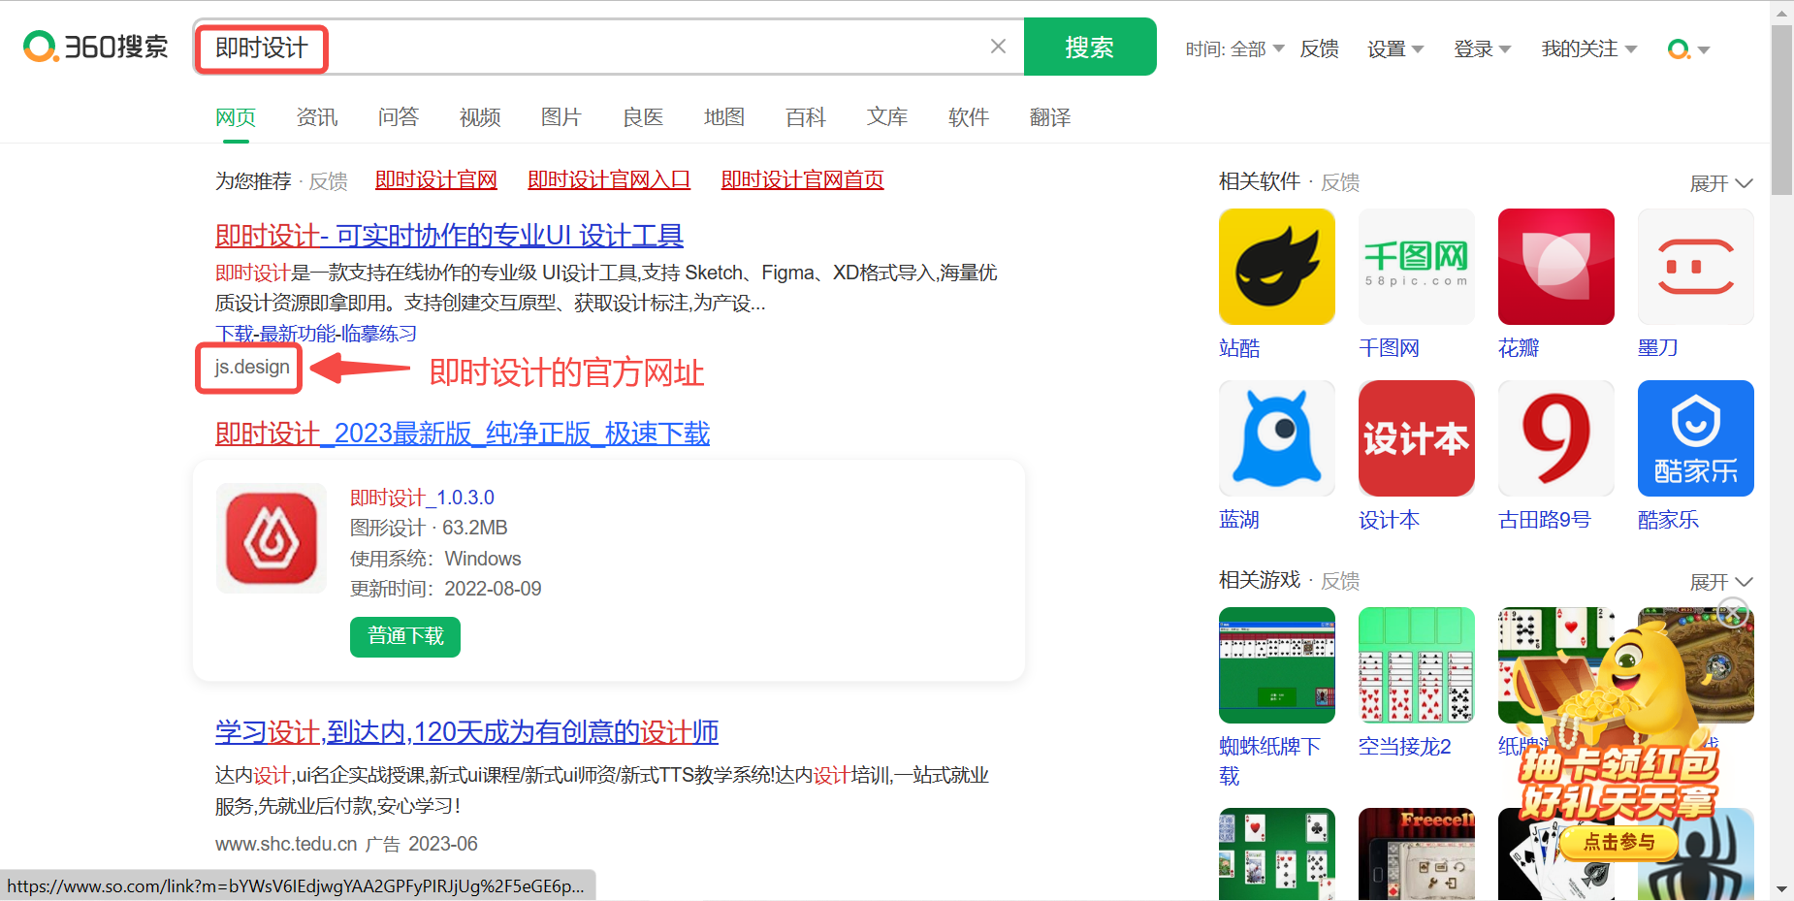The image size is (1794, 901).
Task: Switch to the 软件 tab
Action: [969, 117]
